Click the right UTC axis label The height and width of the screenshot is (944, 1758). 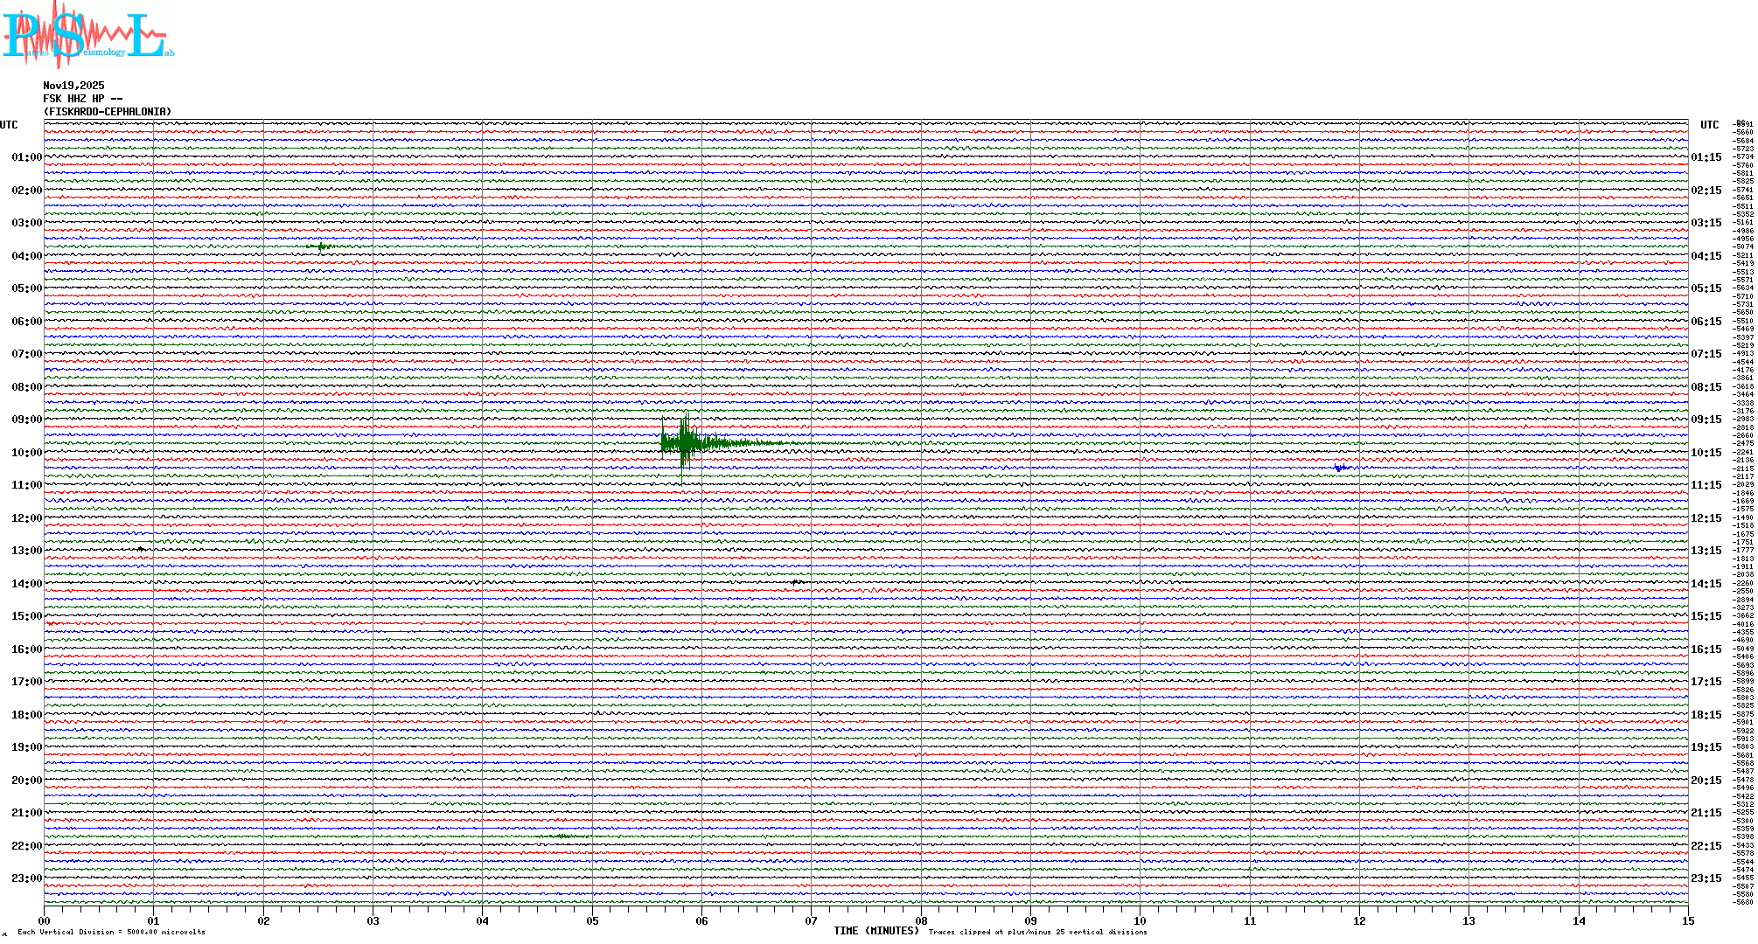pos(1709,125)
